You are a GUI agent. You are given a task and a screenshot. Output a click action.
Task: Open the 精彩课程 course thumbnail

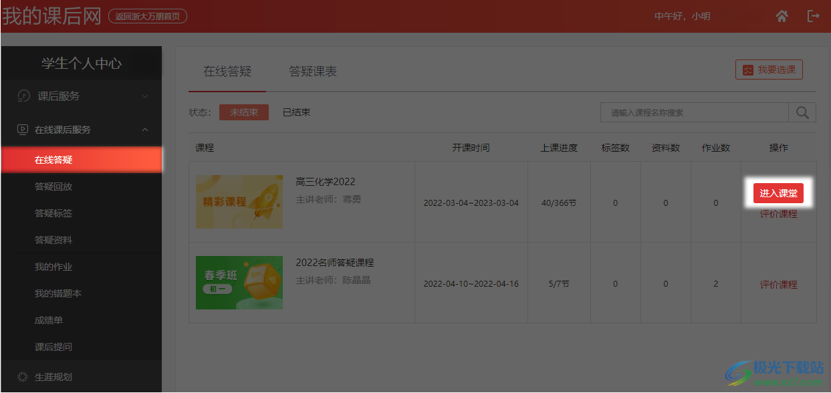239,202
